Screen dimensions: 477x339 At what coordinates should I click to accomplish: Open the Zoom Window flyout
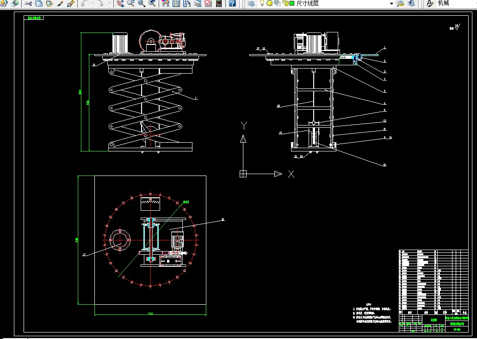click(x=142, y=3)
